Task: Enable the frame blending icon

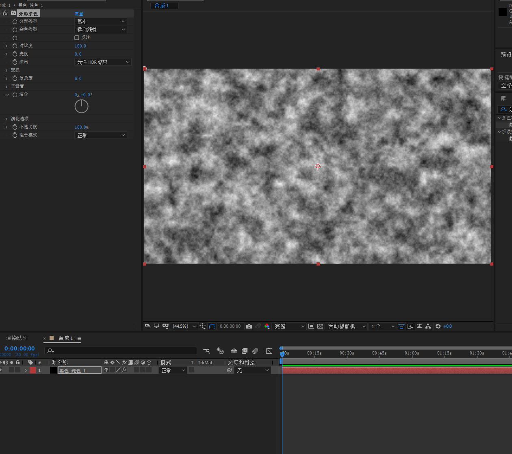Action: [x=245, y=351]
